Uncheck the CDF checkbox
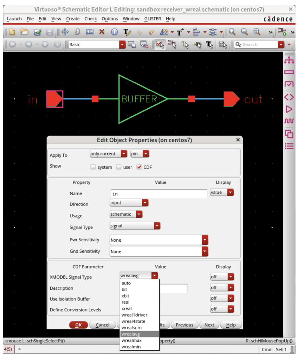 [x=139, y=167]
